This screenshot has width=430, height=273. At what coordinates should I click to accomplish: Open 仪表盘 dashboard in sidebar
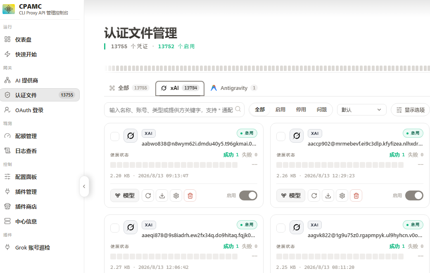tap(40, 40)
